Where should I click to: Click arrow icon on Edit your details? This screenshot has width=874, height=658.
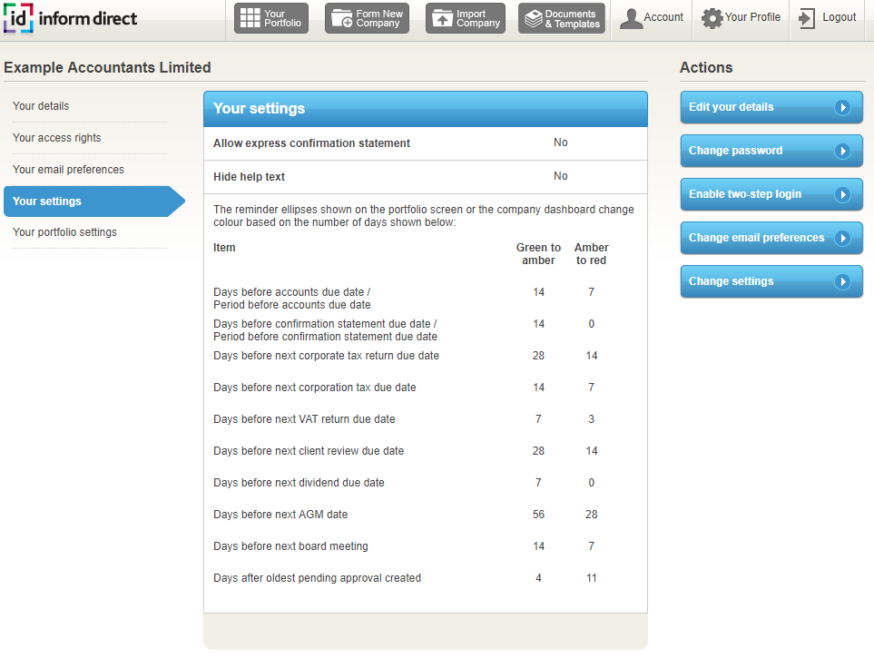point(842,107)
